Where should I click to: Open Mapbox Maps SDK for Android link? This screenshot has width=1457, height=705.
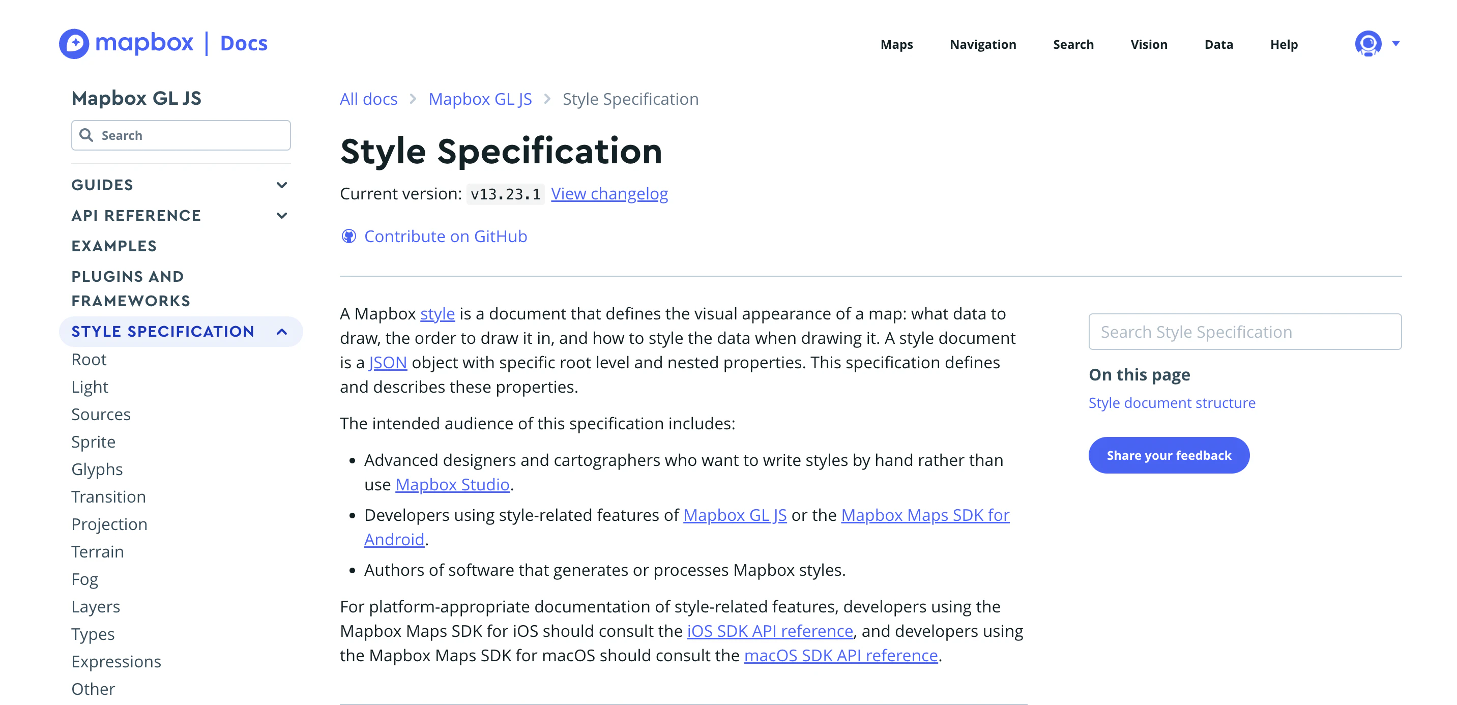pyautogui.click(x=925, y=515)
